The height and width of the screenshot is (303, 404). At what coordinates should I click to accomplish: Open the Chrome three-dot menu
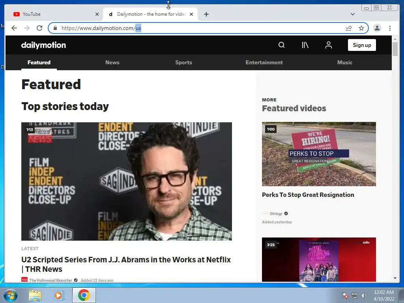pos(390,28)
